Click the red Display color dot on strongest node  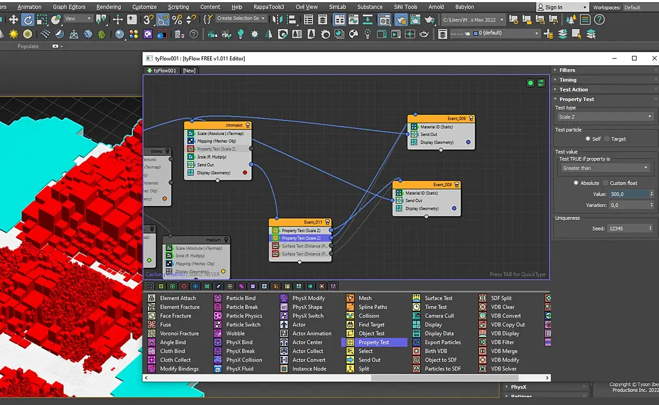[x=245, y=173]
